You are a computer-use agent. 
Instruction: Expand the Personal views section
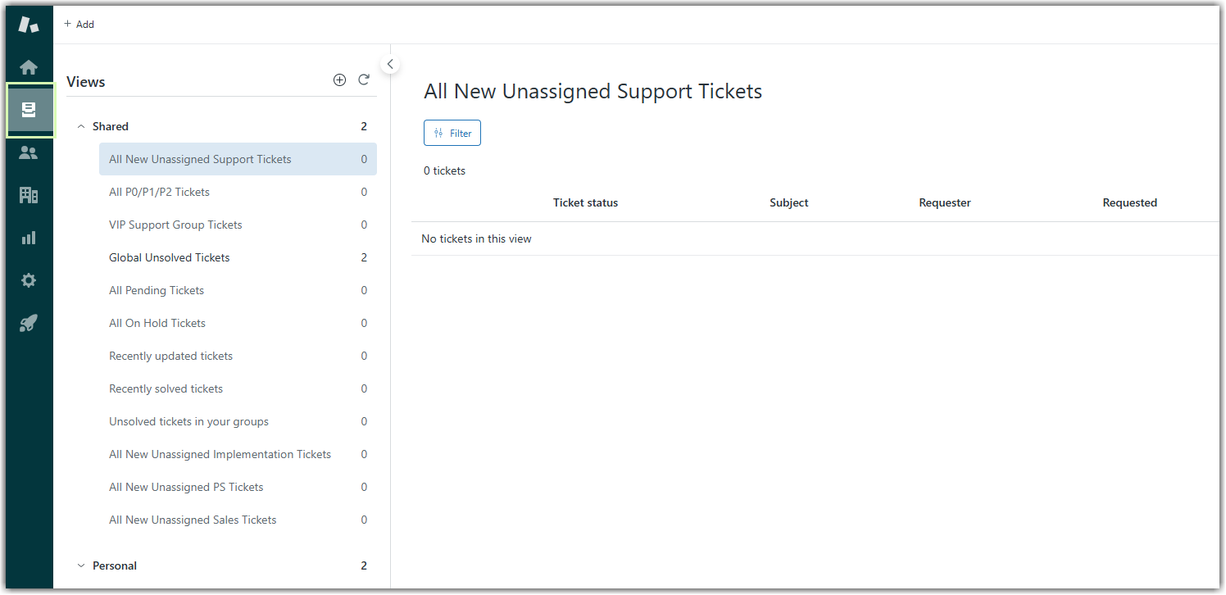pos(80,565)
